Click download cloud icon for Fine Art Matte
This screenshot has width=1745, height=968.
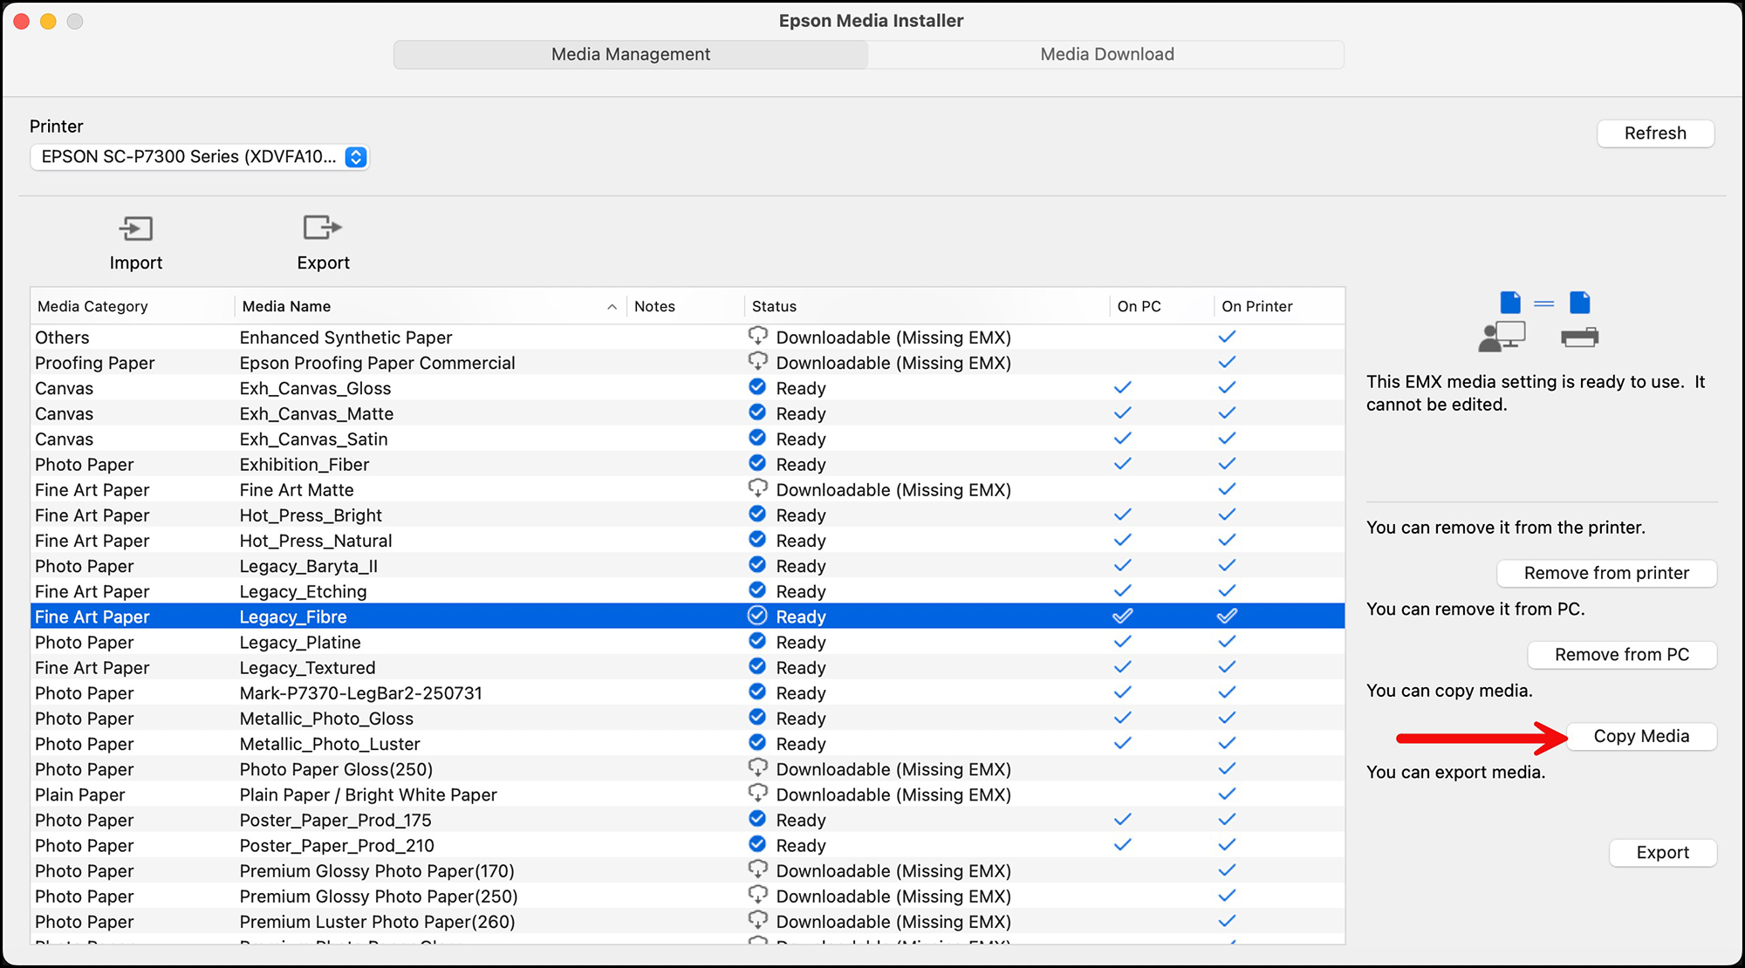(x=757, y=488)
